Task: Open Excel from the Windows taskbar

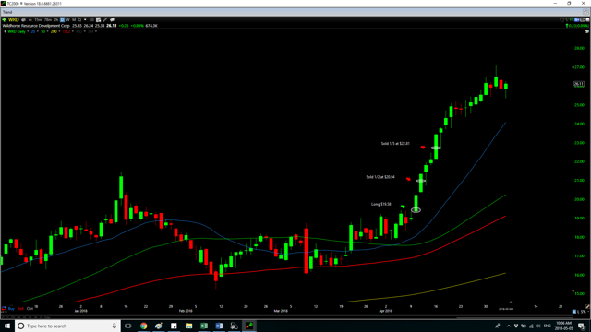Action: [x=204, y=326]
